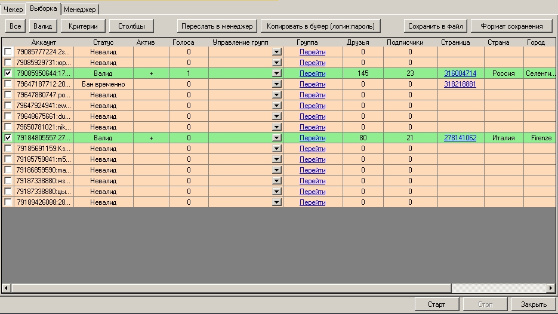Click Сохранить в файл button
Screen dimensions: 558x314
tap(435, 26)
